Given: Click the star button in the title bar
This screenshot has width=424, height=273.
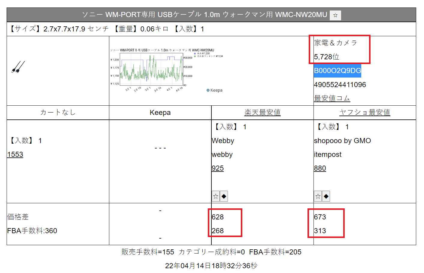Looking at the screenshot, I should [335, 15].
